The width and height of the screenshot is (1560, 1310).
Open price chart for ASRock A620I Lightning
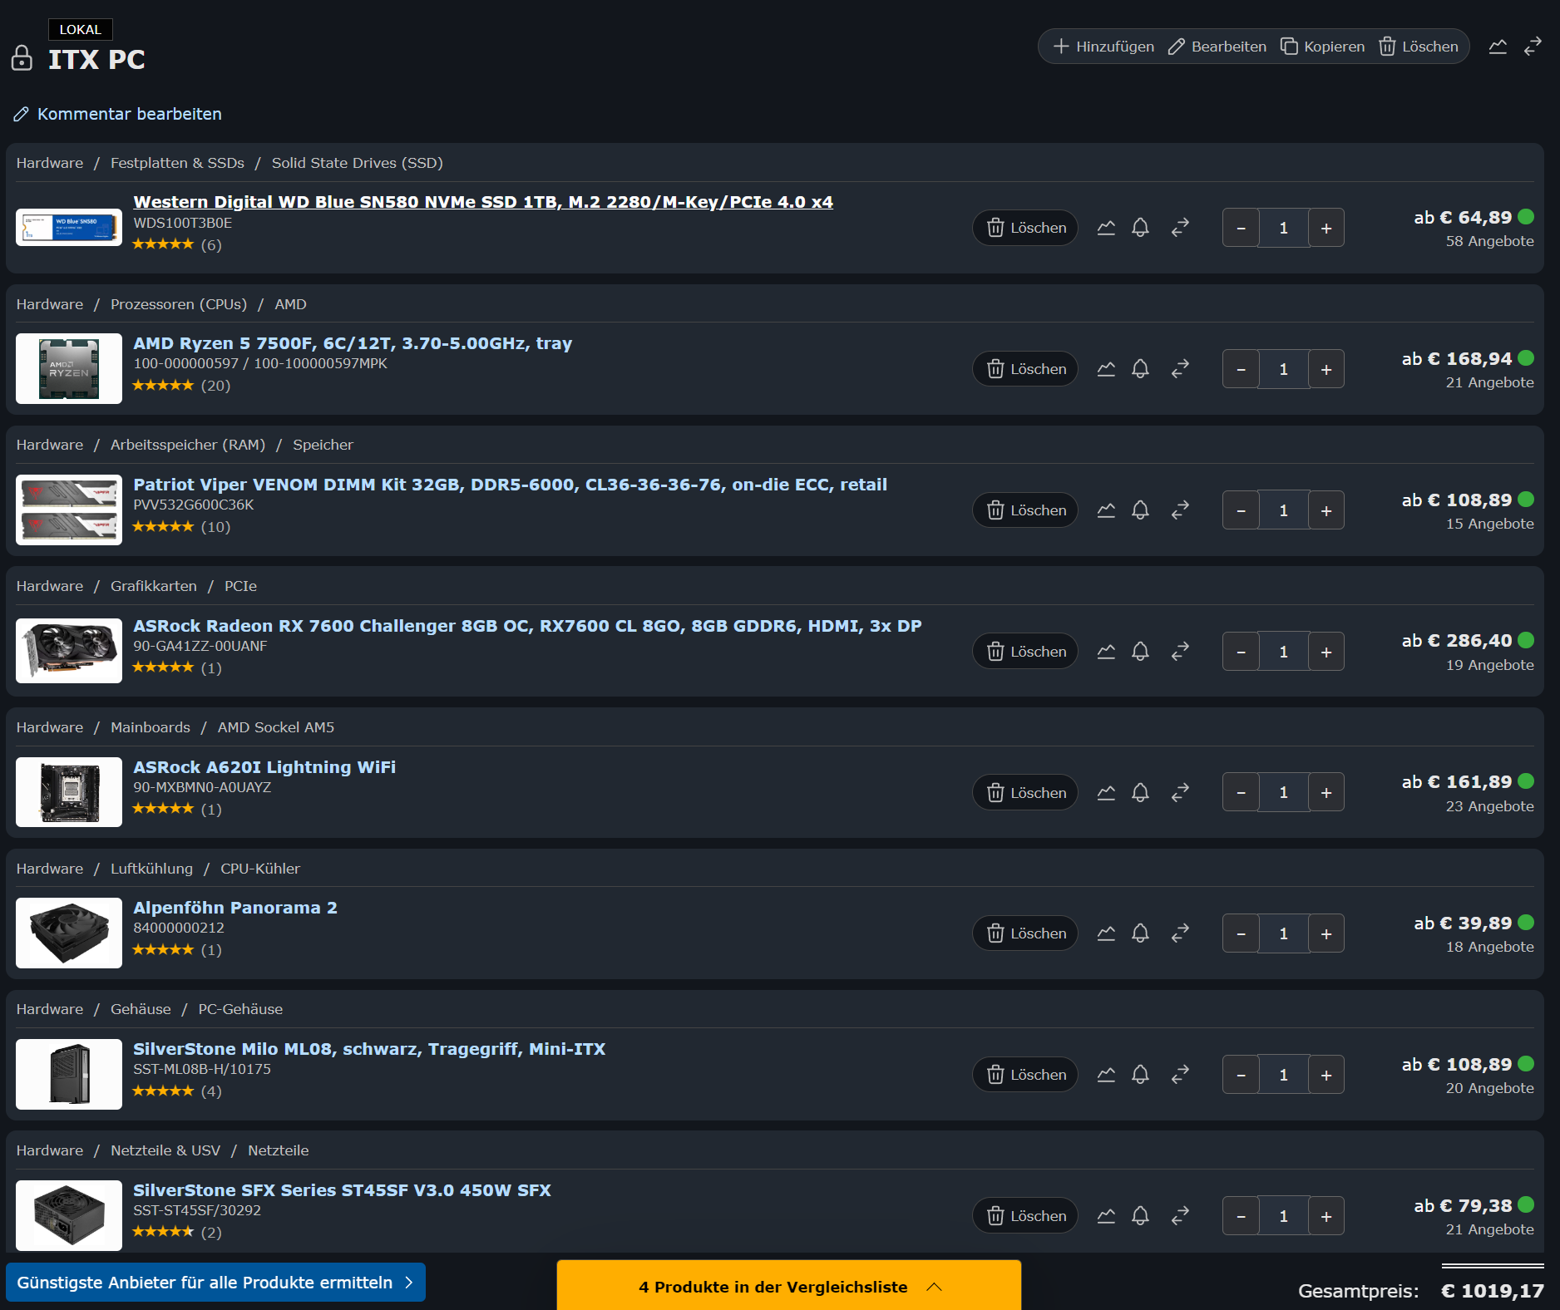point(1105,793)
